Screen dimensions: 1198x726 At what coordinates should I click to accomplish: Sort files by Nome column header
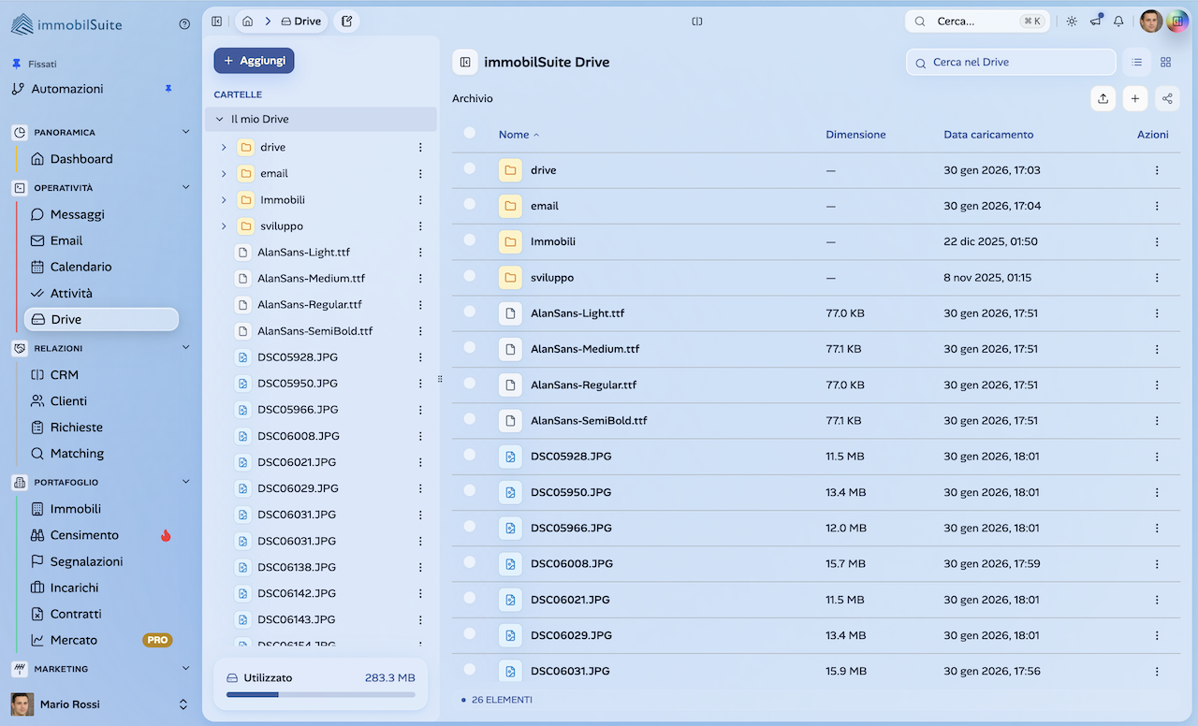pos(514,135)
